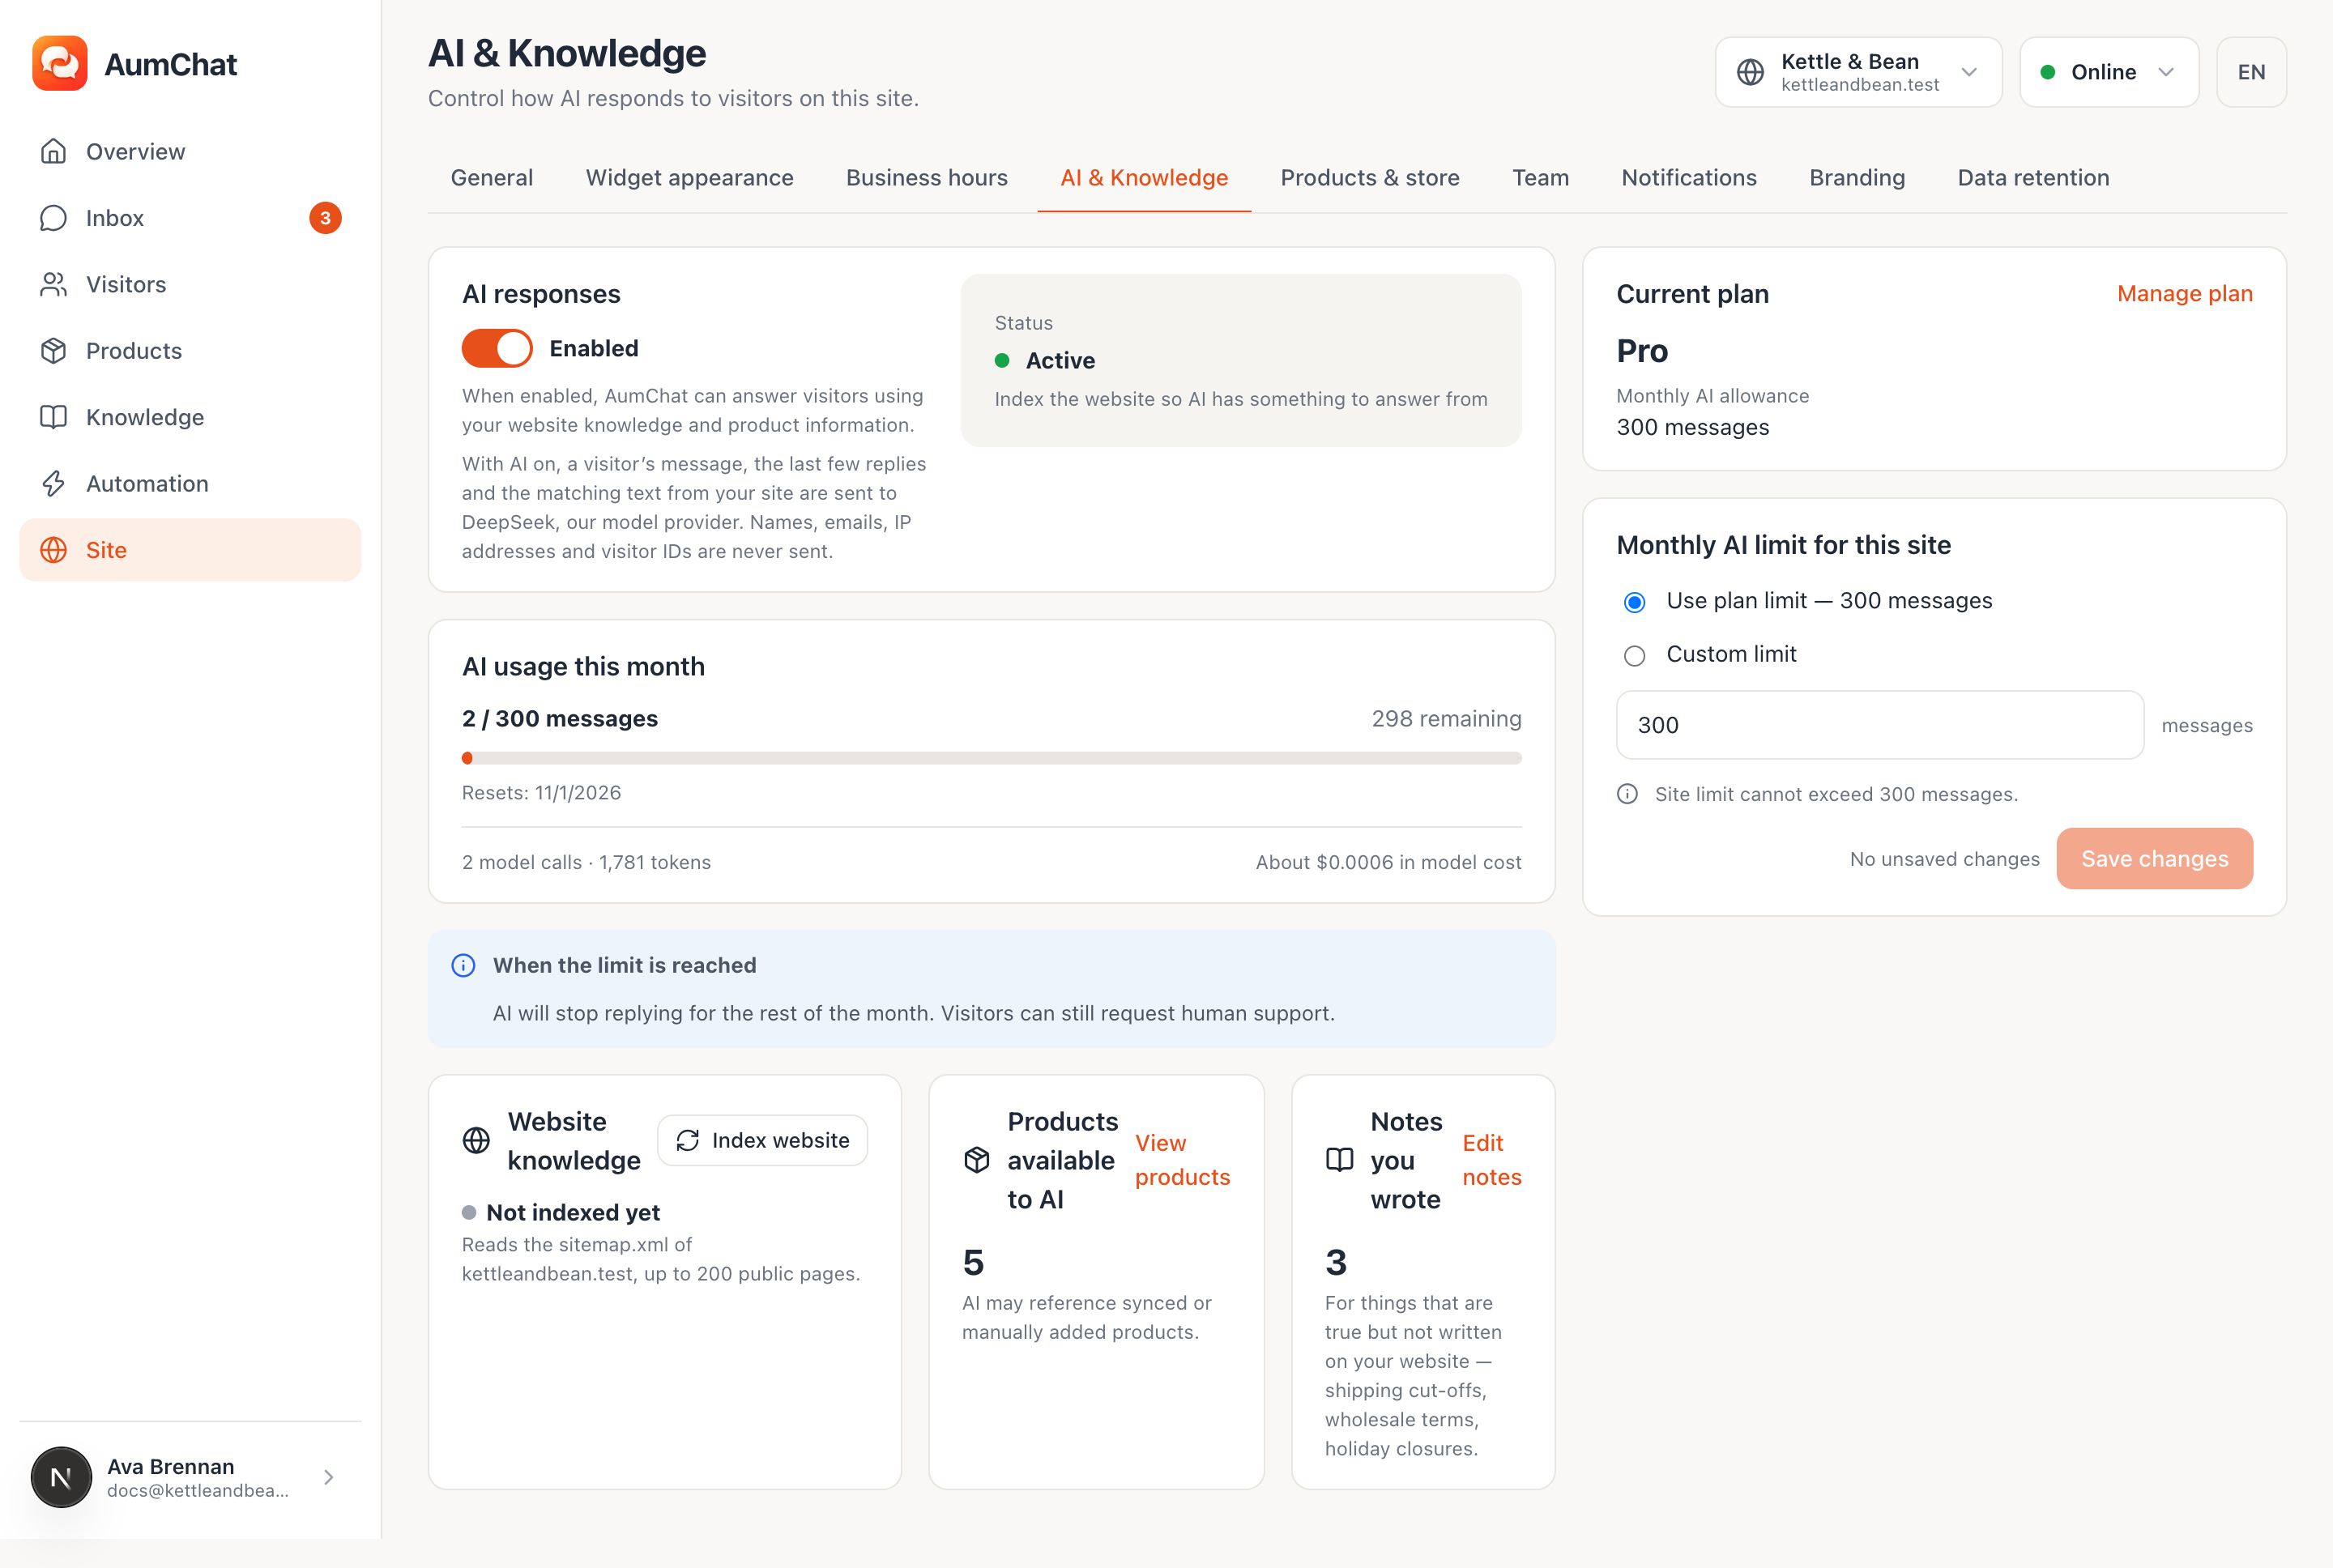2333x1568 pixels.
Task: Click the Site globe icon in sidebar
Action: [x=53, y=550]
